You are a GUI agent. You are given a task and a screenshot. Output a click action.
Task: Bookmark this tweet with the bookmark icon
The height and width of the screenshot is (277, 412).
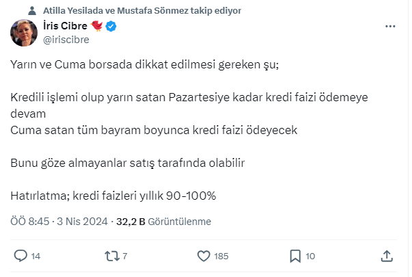click(x=295, y=256)
